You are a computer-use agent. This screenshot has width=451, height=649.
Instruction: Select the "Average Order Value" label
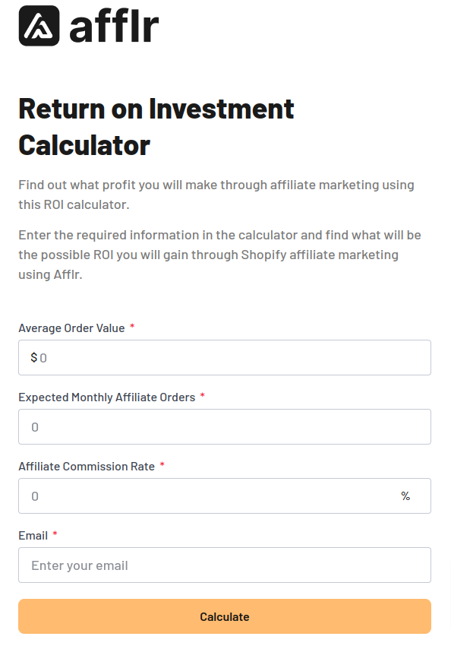(x=71, y=328)
